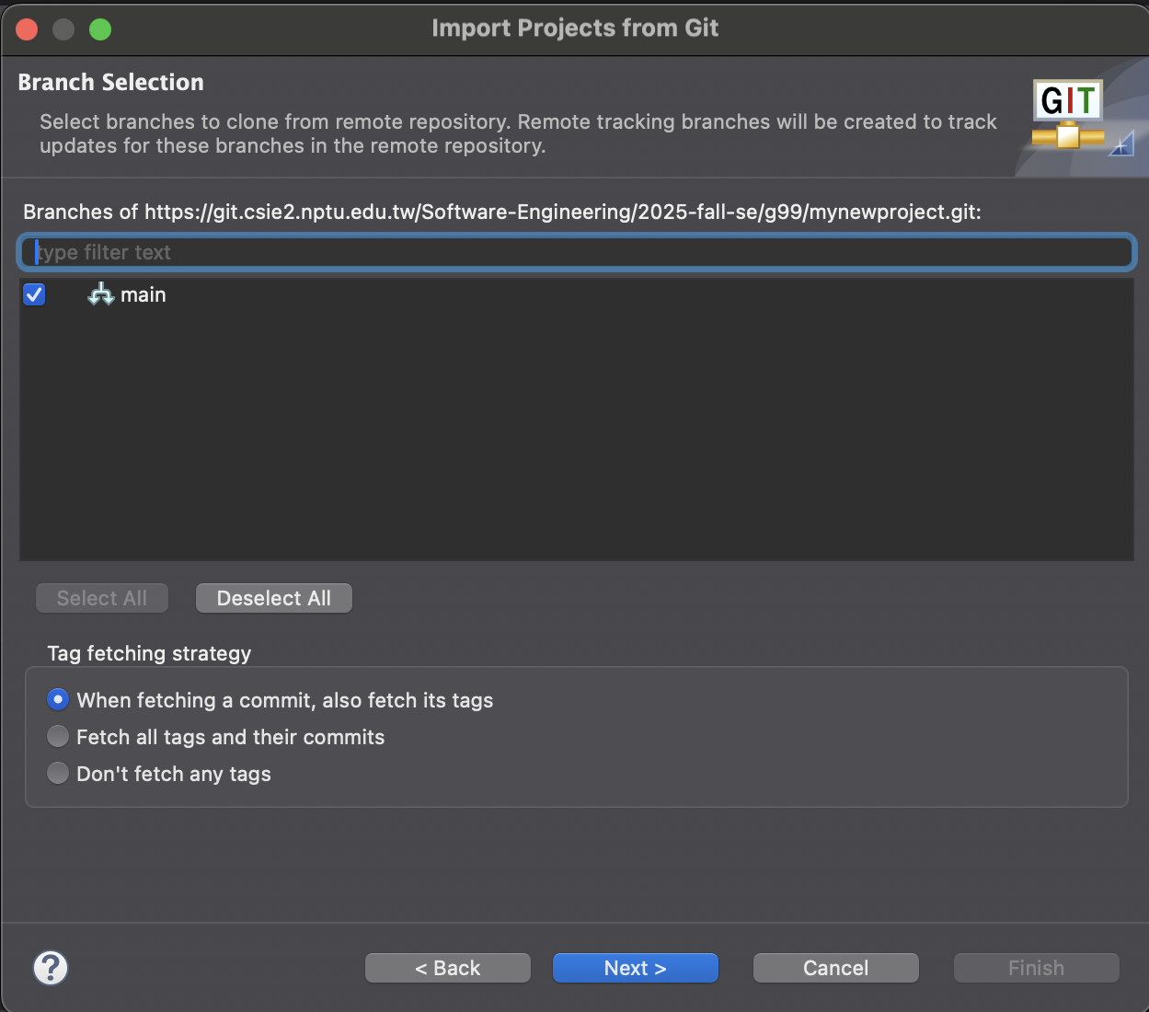Go to the previous page with Back
The height and width of the screenshot is (1012, 1149).
(448, 968)
